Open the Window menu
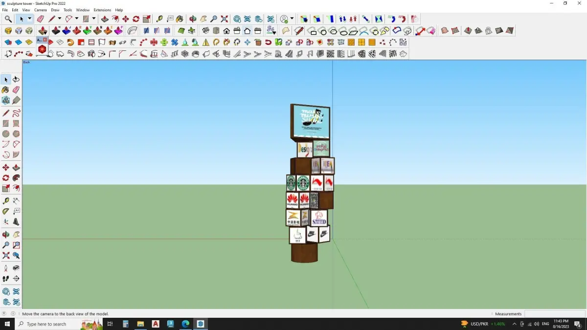The height and width of the screenshot is (330, 587). click(83, 10)
